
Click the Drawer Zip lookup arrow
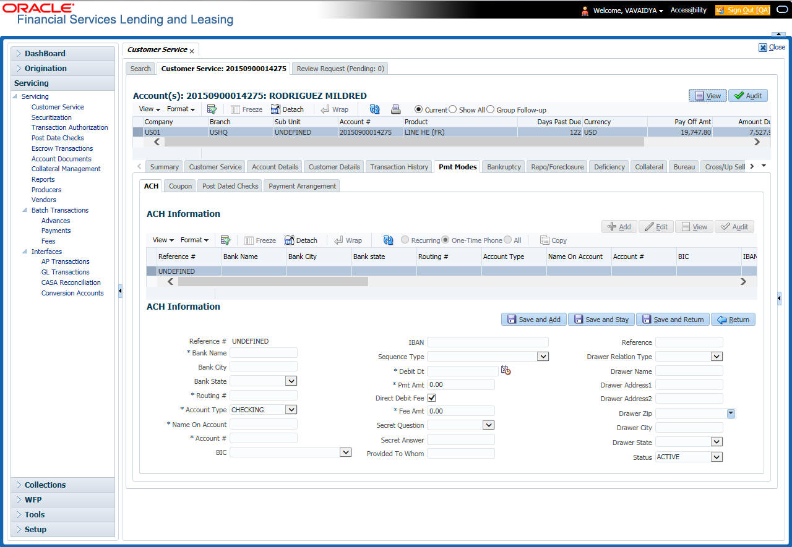pos(731,413)
